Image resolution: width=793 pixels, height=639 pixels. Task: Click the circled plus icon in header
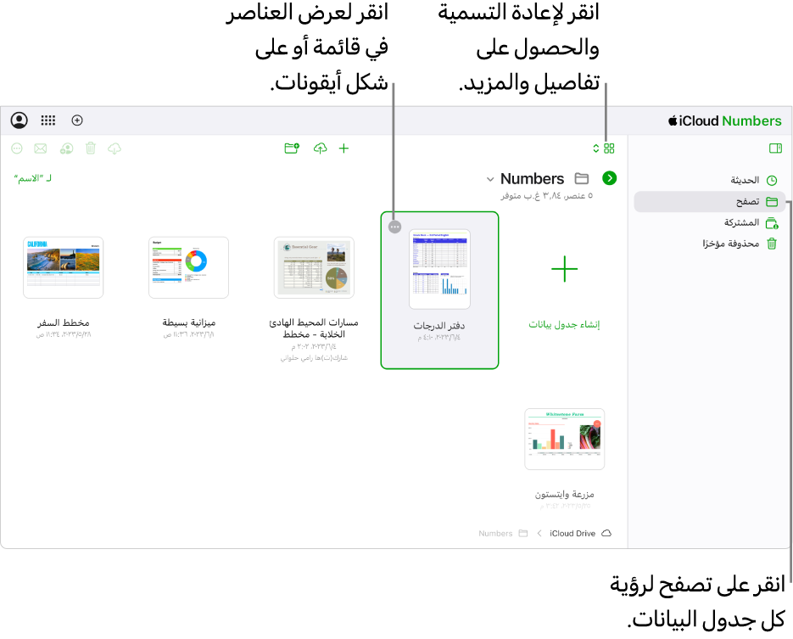[x=77, y=121]
